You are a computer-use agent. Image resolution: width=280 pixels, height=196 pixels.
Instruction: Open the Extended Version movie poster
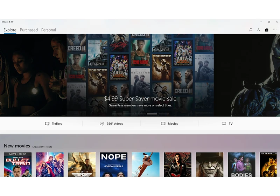(268, 164)
